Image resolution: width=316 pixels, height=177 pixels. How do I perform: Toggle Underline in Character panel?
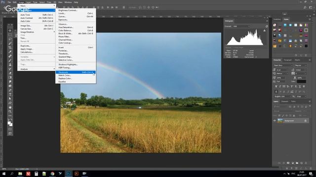pos(300,87)
